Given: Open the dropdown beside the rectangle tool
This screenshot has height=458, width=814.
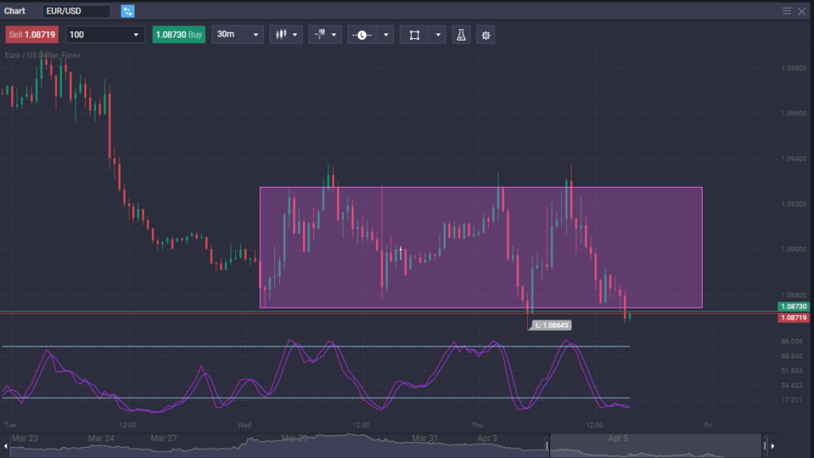Looking at the screenshot, I should click(438, 34).
